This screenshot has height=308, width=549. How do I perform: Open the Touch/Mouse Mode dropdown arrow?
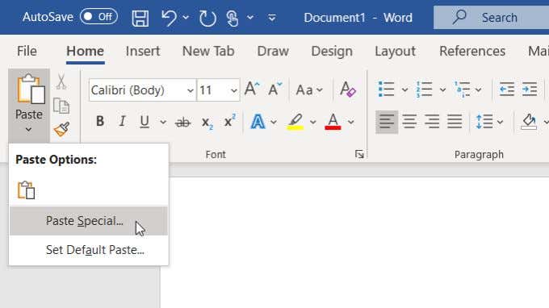[x=250, y=18]
